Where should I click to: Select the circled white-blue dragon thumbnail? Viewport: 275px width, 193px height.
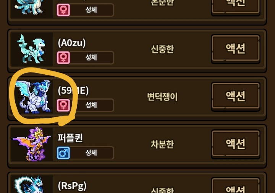pyautogui.click(x=32, y=96)
